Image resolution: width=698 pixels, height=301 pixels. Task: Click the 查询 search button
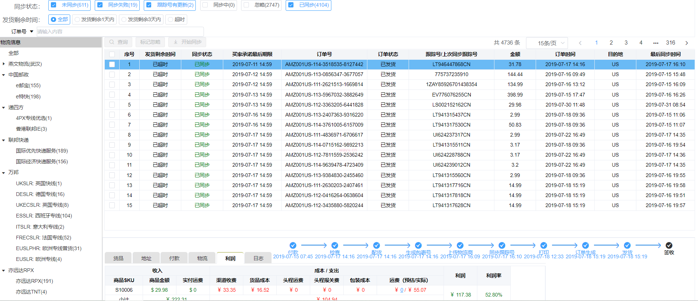[119, 42]
